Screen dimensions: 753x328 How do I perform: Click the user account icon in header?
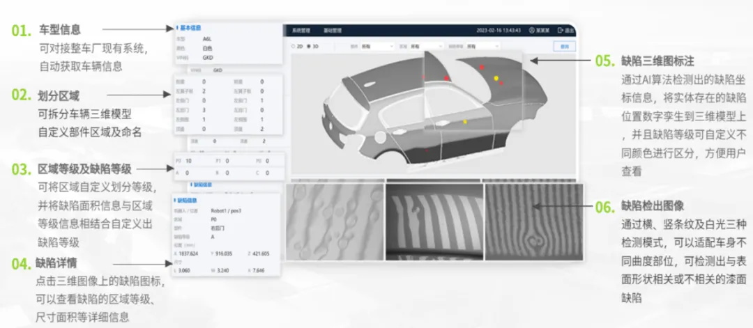(532, 31)
